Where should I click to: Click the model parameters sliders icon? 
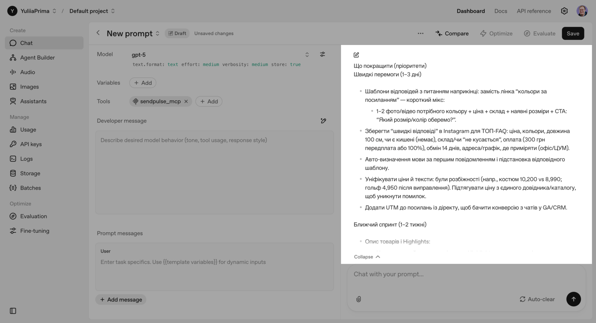(323, 54)
